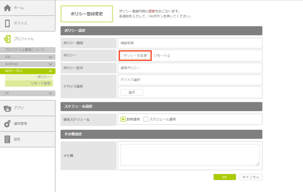
Task: Select the 即時適用 radio option
Action: tap(123, 119)
